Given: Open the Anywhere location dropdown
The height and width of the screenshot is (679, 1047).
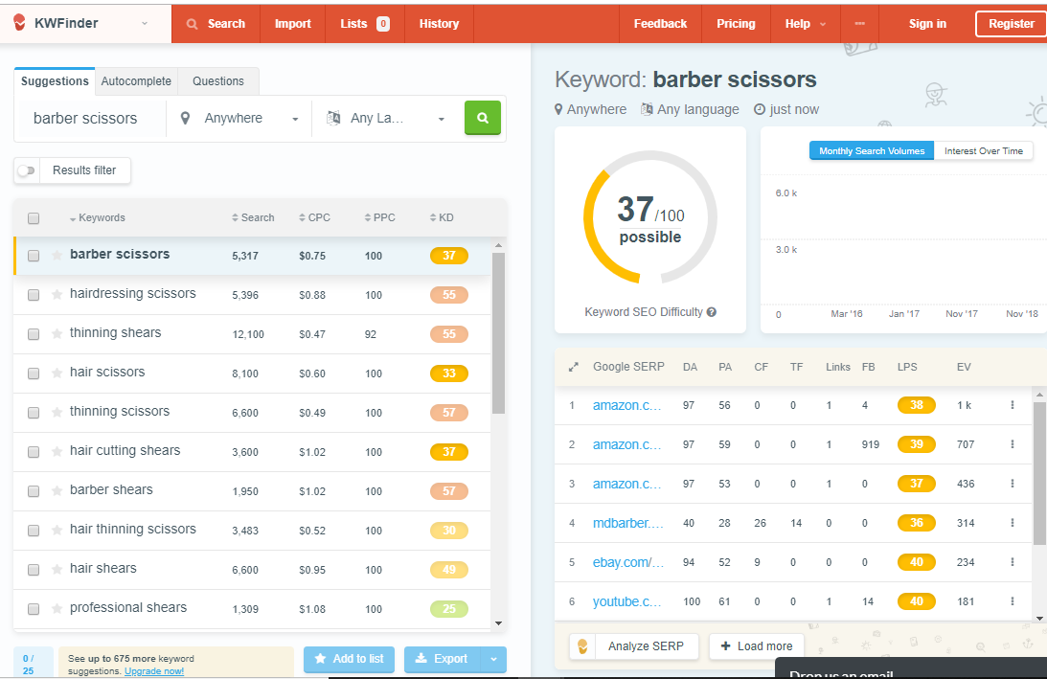Looking at the screenshot, I should [239, 119].
